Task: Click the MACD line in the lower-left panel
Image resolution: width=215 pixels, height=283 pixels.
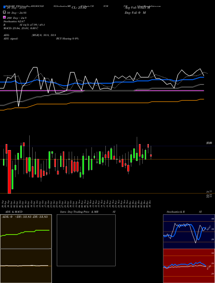Action: pos(25,265)
